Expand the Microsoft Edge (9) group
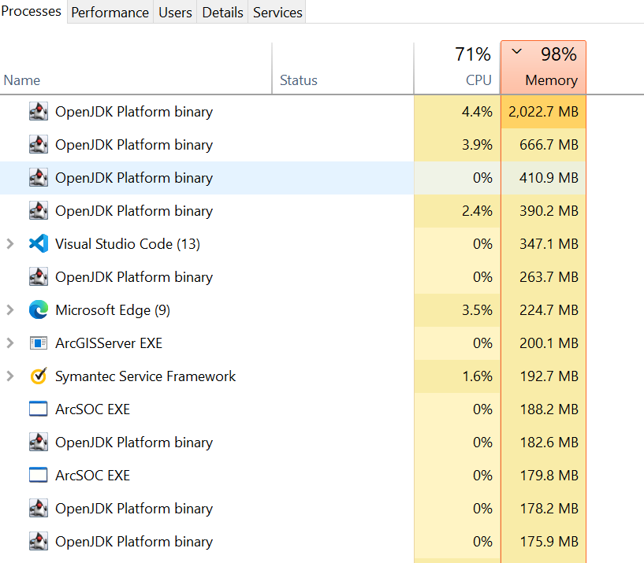The width and height of the screenshot is (644, 563). [x=10, y=309]
